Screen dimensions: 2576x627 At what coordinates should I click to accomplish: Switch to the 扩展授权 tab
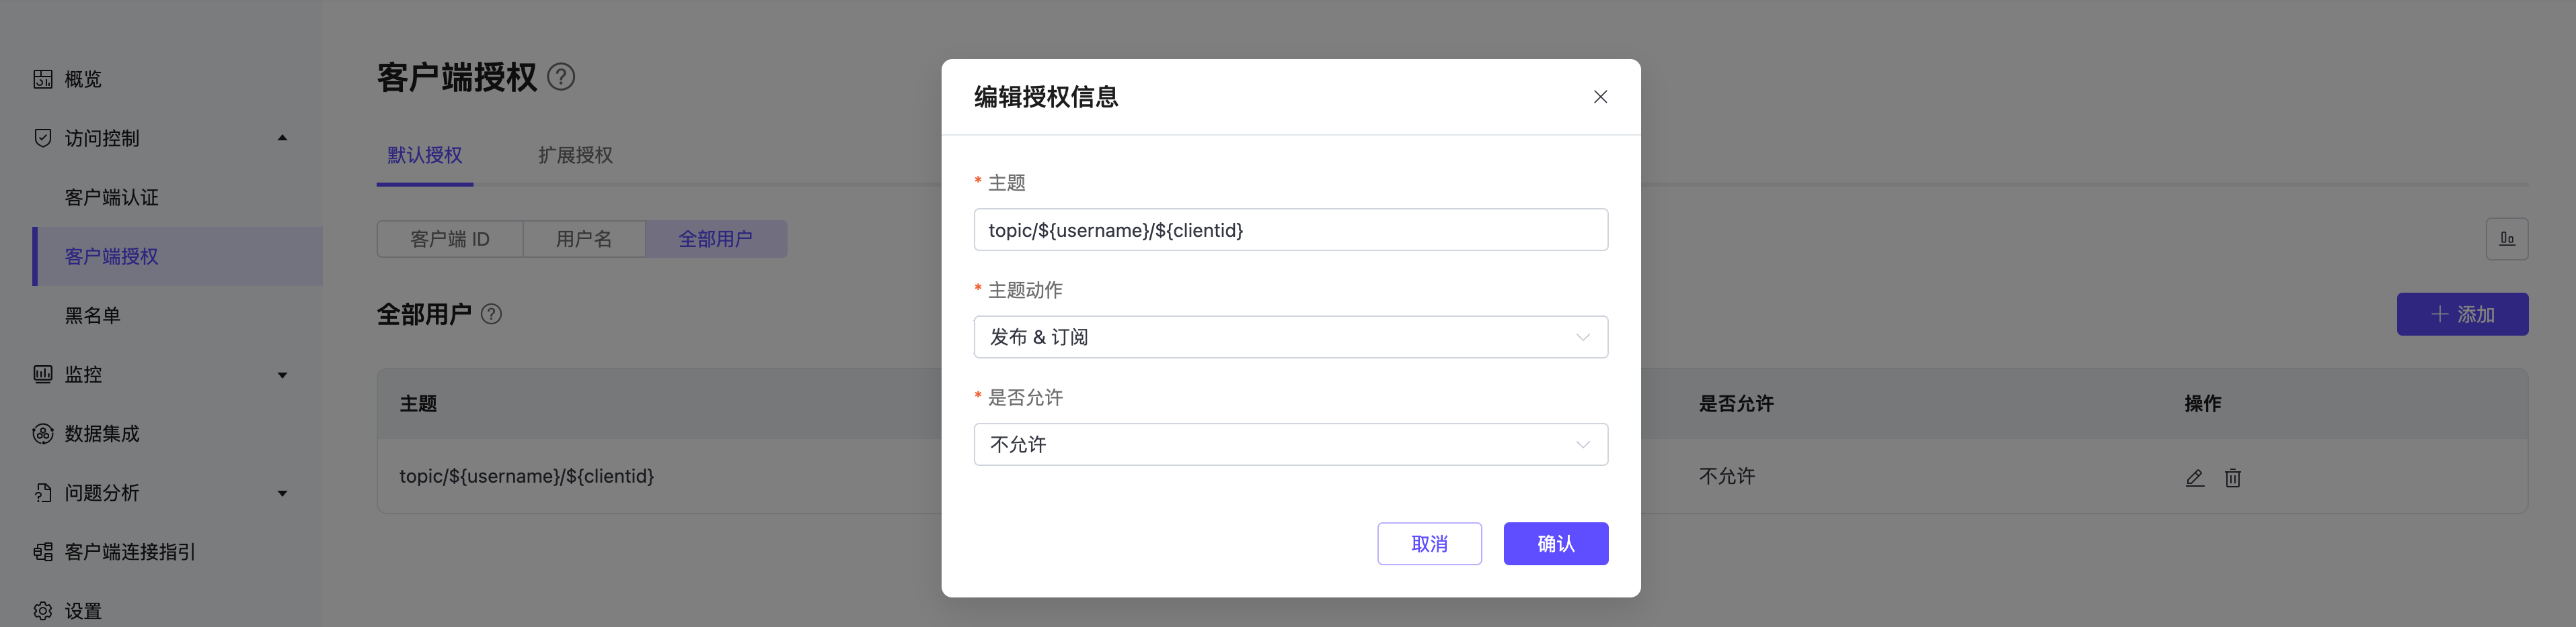[x=575, y=156]
